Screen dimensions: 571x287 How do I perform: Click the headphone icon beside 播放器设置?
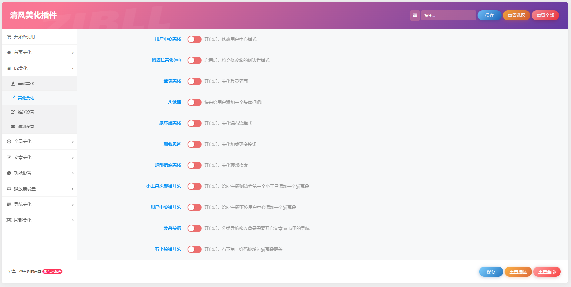point(9,189)
